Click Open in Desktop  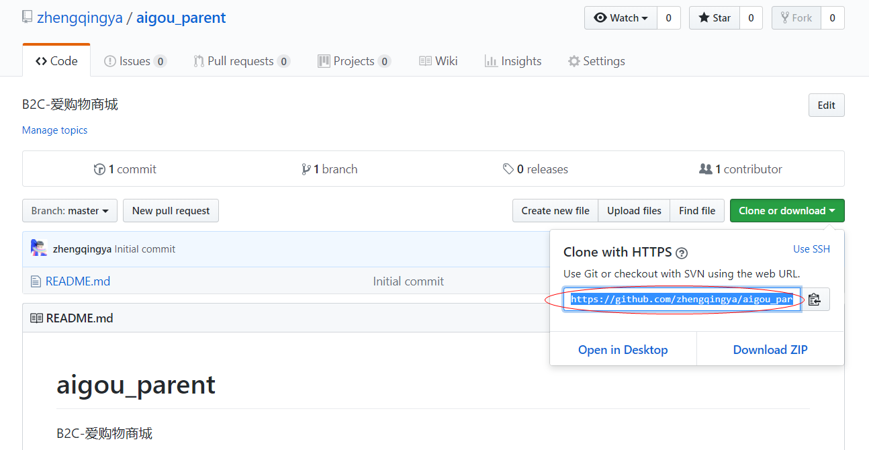(623, 350)
